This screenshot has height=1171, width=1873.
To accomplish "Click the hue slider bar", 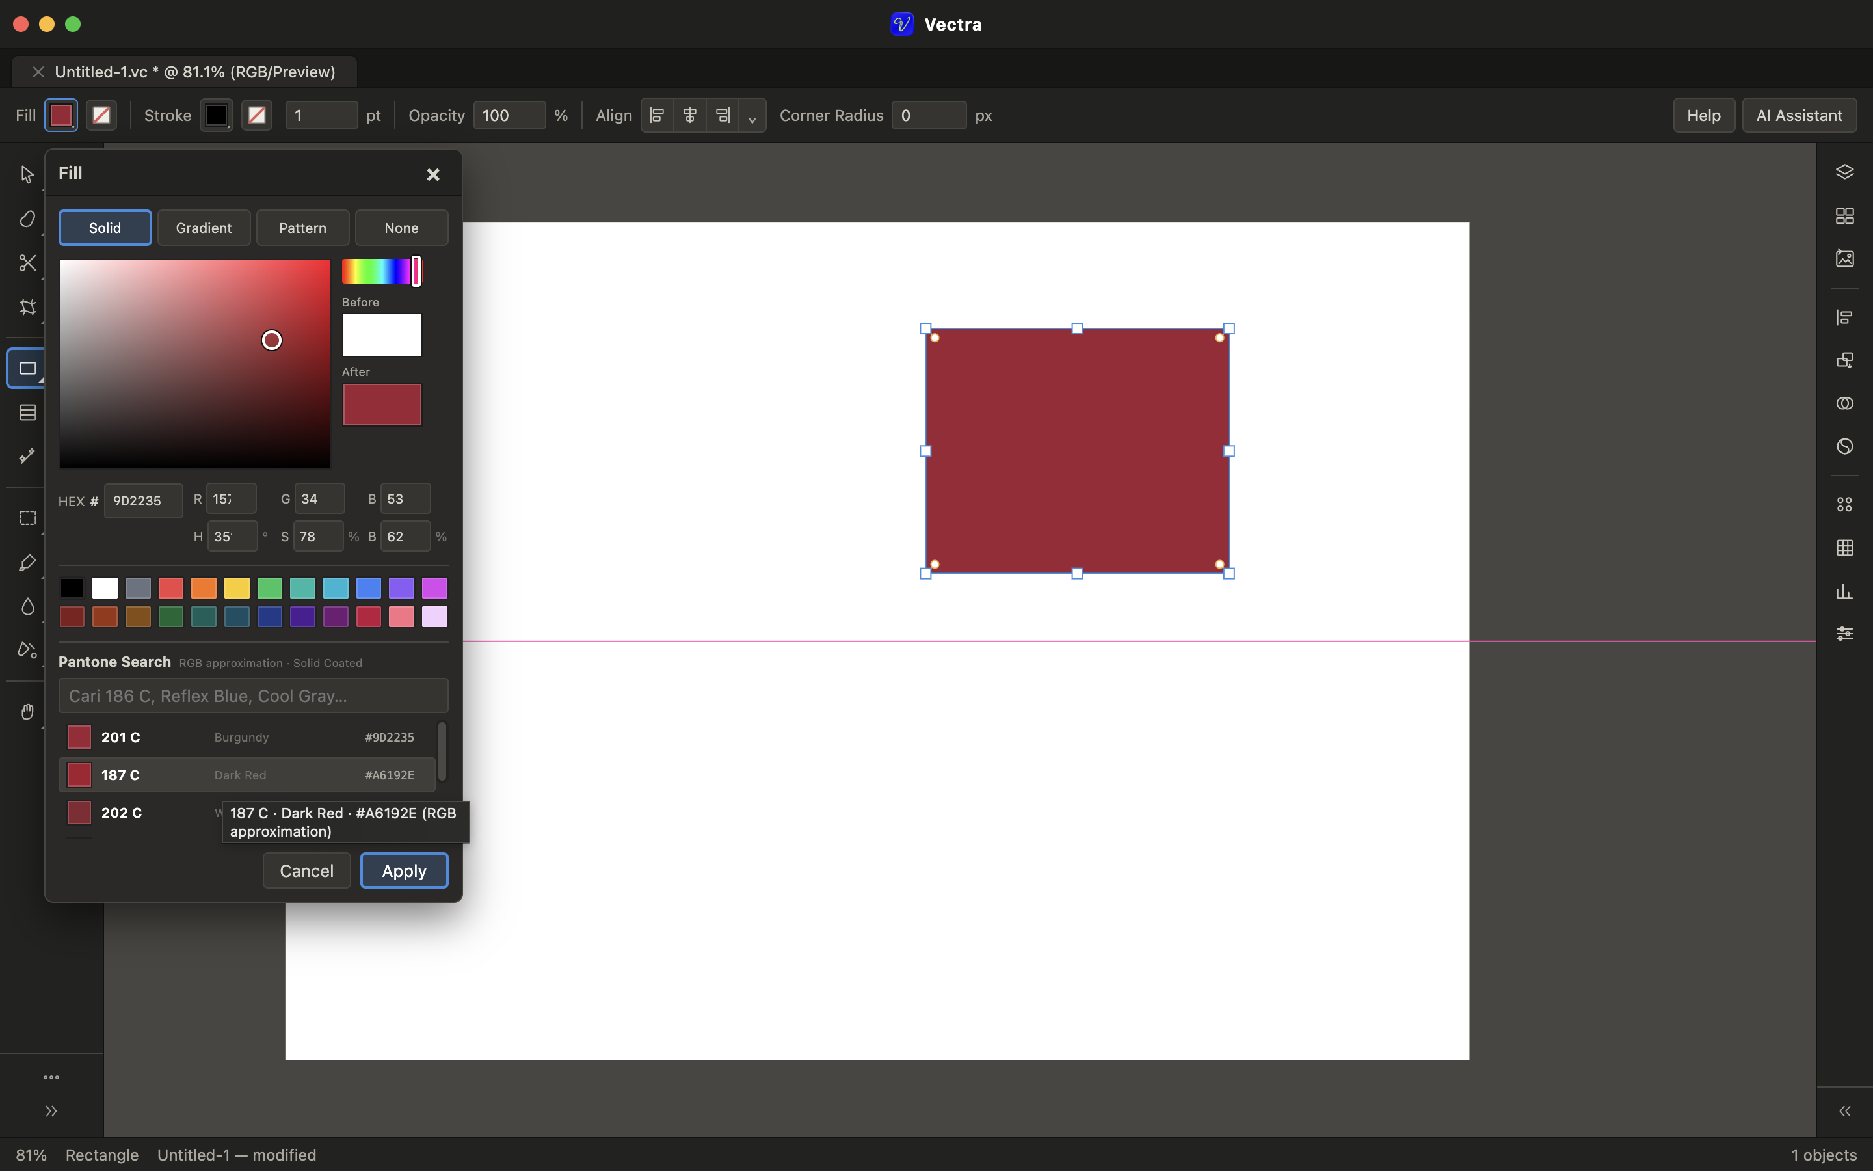I will pos(381,271).
